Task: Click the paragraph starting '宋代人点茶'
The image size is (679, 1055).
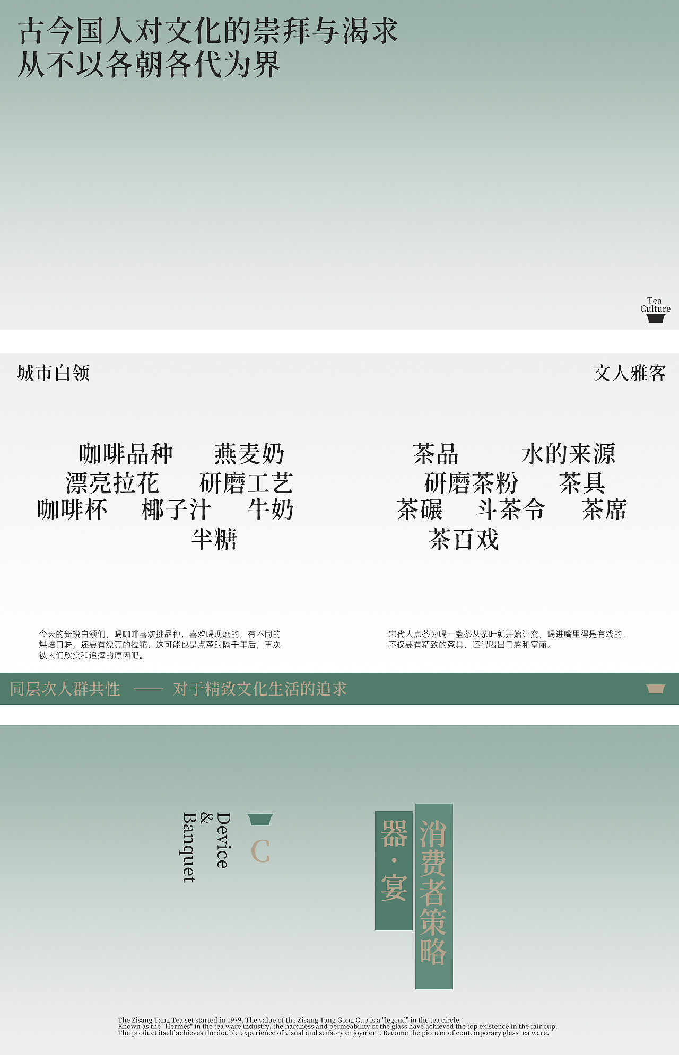Action: 508,639
